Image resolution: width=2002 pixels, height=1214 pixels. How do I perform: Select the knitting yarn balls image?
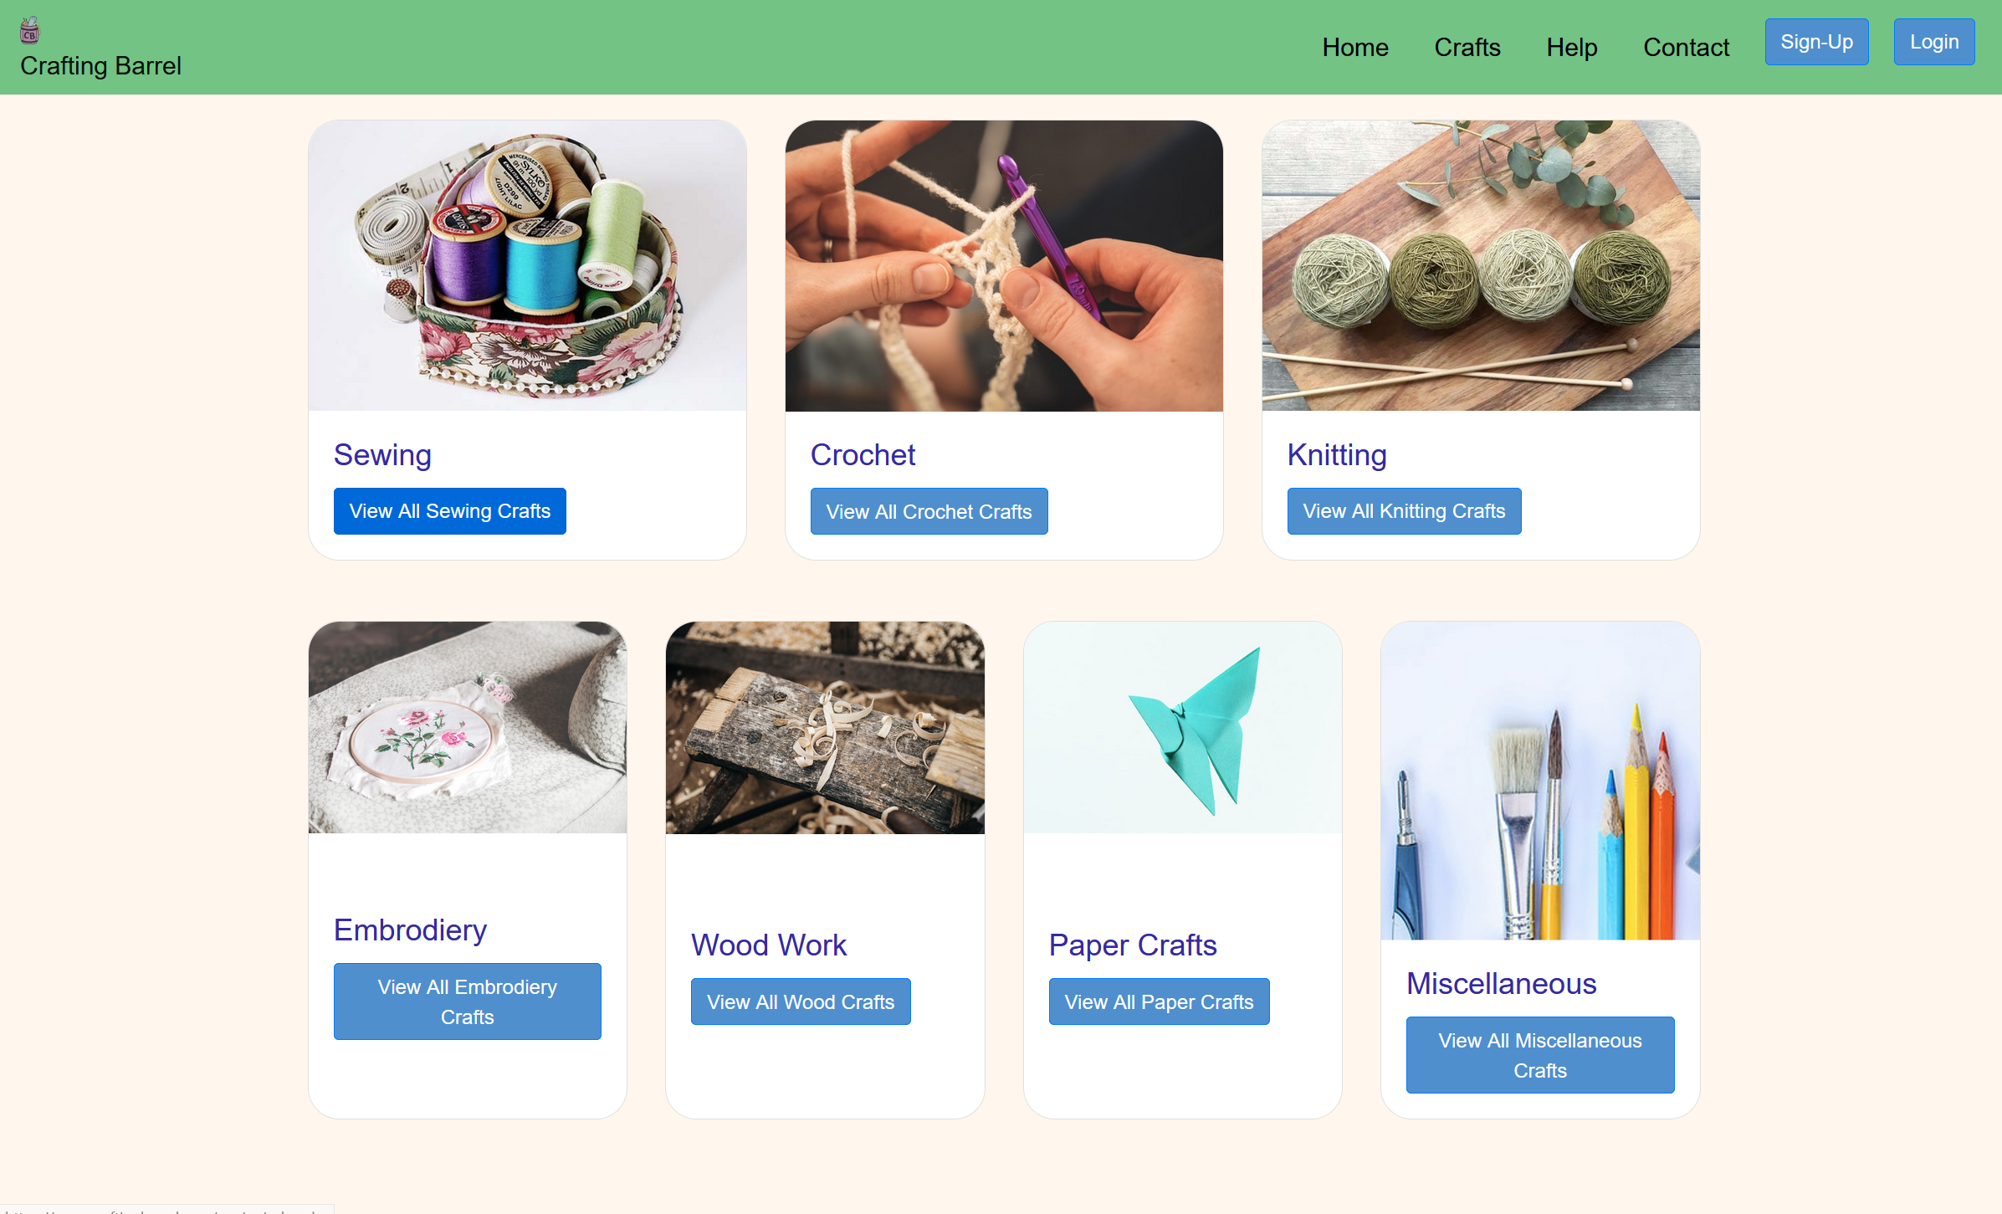(1481, 265)
